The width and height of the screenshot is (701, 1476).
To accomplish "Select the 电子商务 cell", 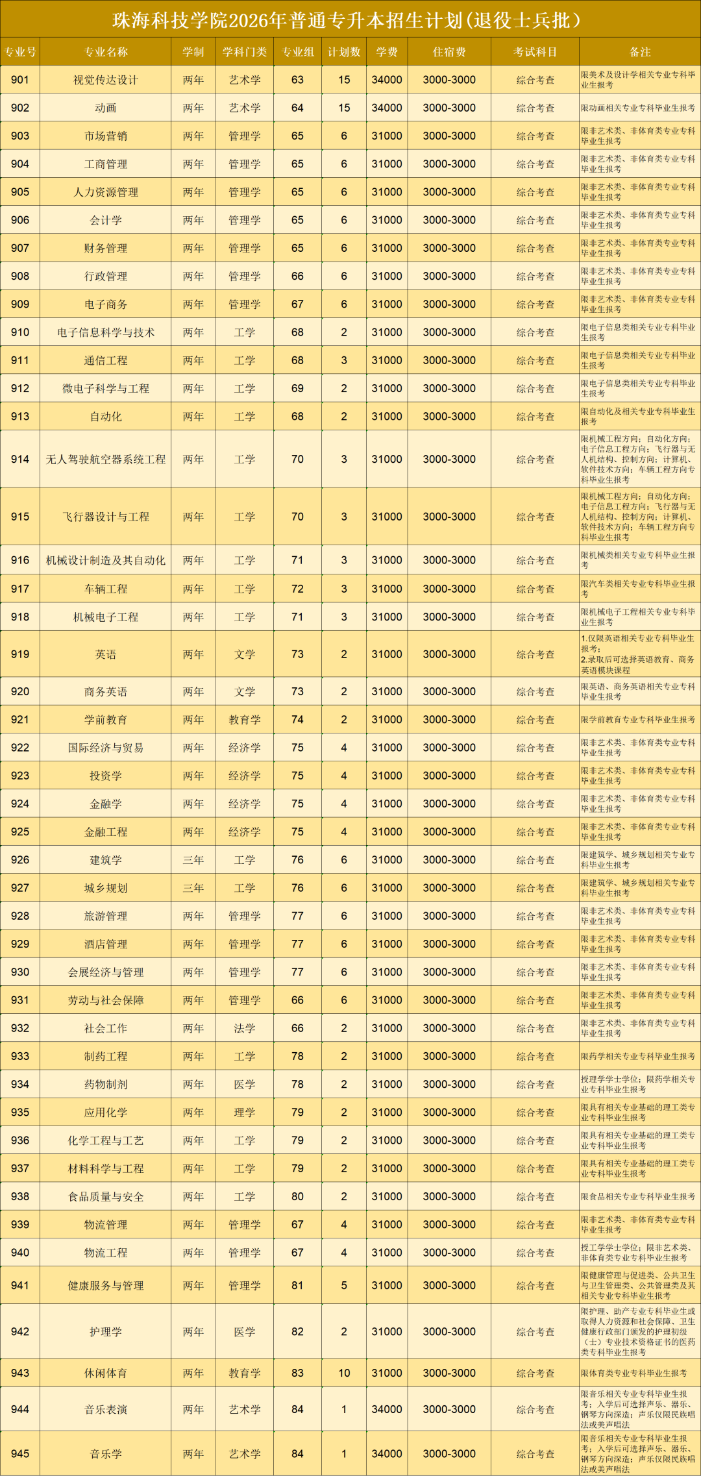I will [106, 304].
